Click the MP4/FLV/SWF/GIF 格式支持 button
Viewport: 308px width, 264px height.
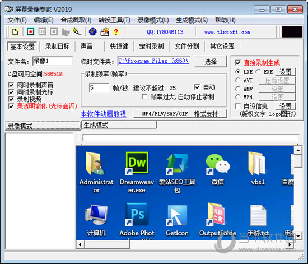pyautogui.click(x=180, y=114)
